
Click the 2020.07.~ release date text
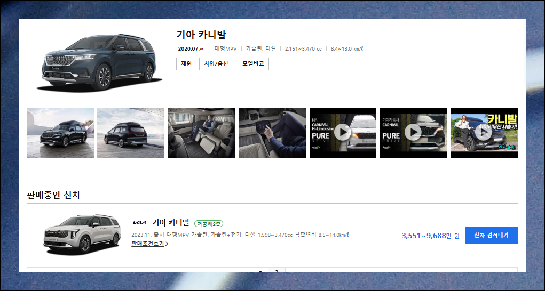(191, 49)
